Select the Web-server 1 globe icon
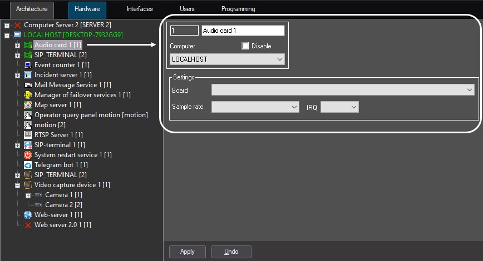 (x=28, y=215)
